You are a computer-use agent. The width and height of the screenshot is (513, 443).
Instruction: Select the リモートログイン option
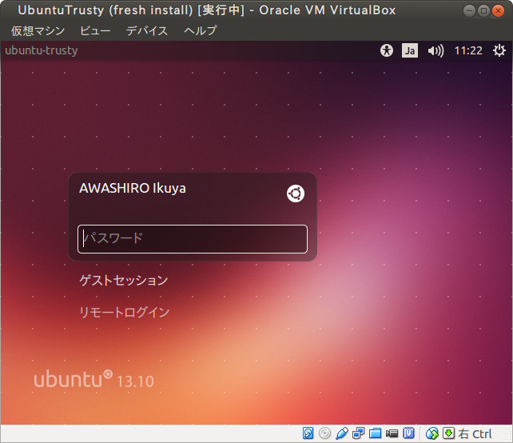pyautogui.click(x=124, y=312)
